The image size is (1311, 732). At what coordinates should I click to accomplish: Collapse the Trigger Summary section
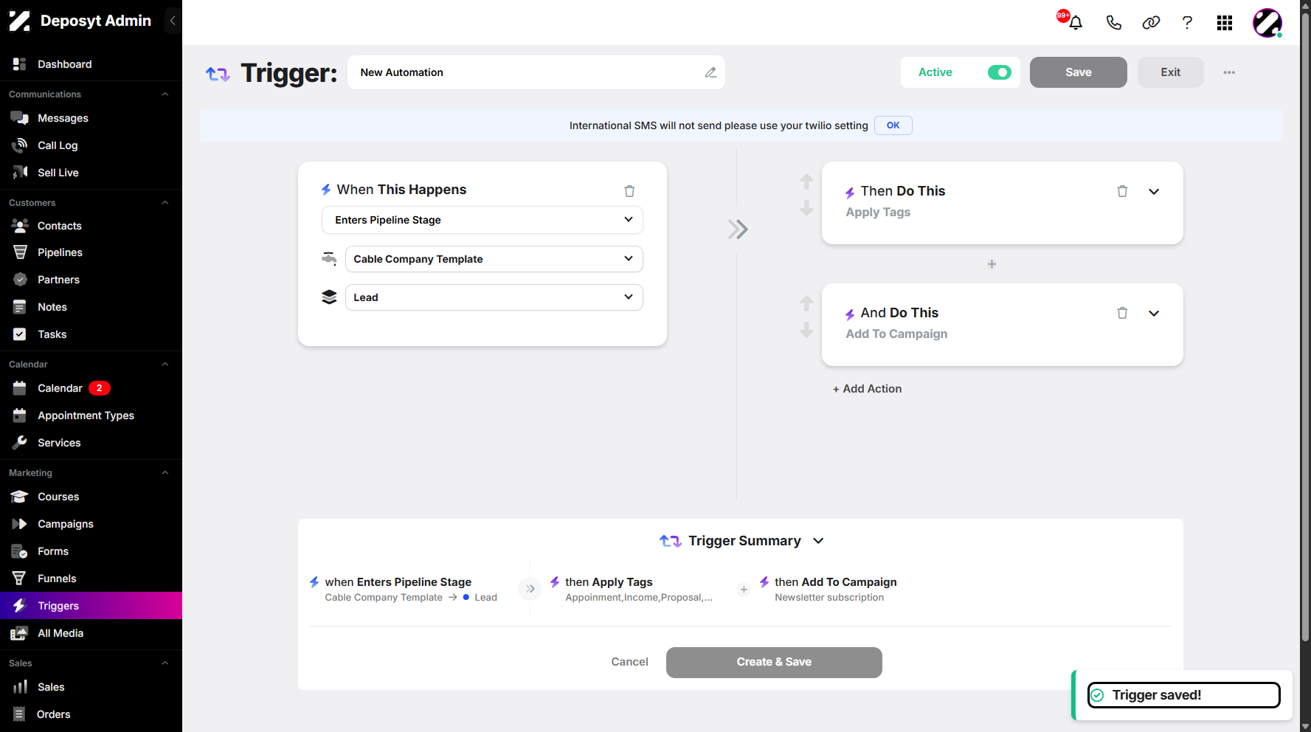point(818,541)
